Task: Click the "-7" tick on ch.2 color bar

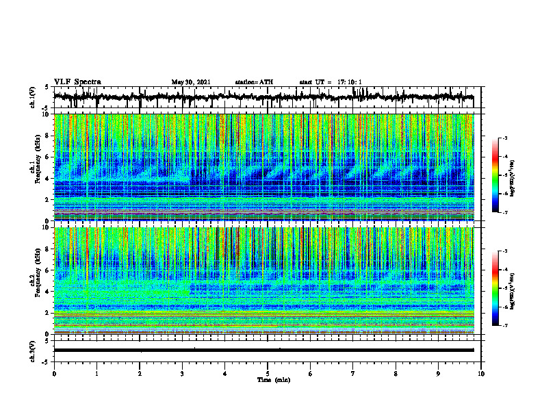Action: pyautogui.click(x=505, y=326)
